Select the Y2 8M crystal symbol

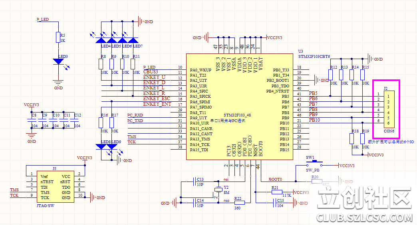pos(218,189)
